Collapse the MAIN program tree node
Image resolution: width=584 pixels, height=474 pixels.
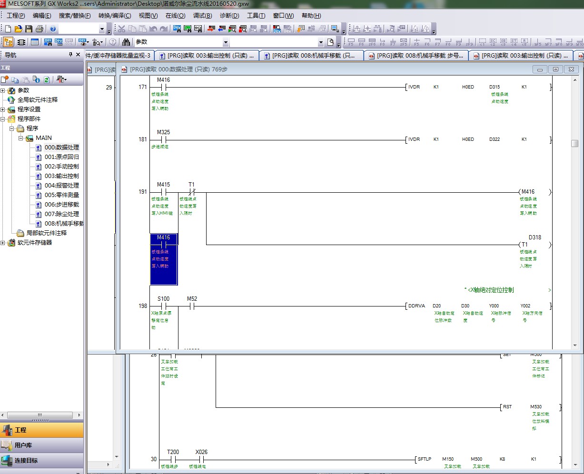point(20,138)
